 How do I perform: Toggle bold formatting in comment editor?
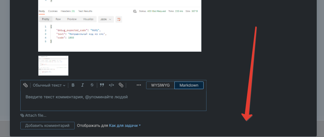click(x=73, y=85)
